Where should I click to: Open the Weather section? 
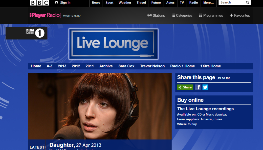[125, 3]
